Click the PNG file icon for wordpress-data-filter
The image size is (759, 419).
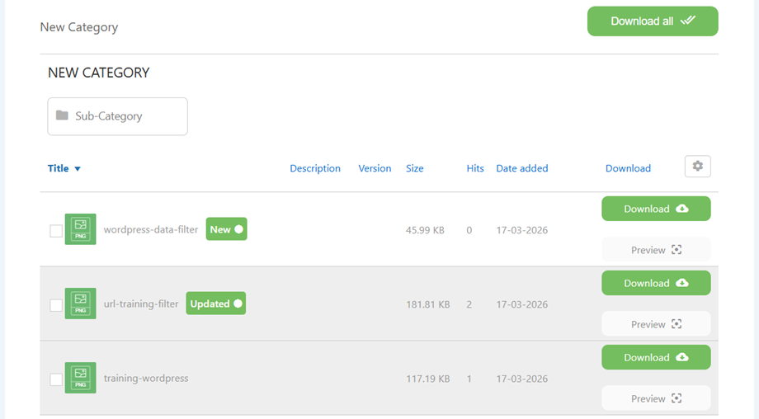pyautogui.click(x=80, y=229)
